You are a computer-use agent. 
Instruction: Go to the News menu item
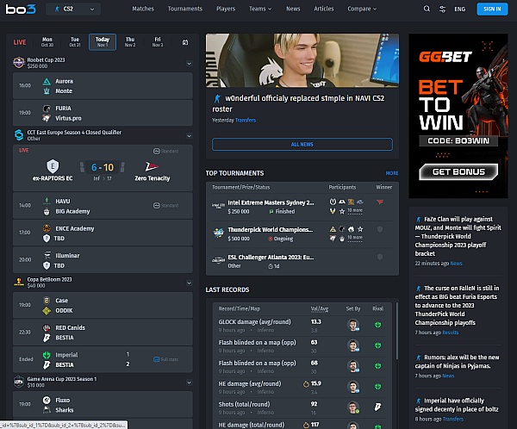click(293, 9)
